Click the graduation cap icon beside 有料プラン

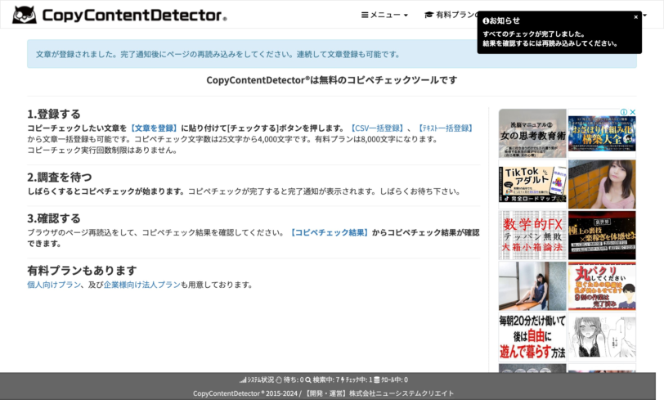coord(428,15)
